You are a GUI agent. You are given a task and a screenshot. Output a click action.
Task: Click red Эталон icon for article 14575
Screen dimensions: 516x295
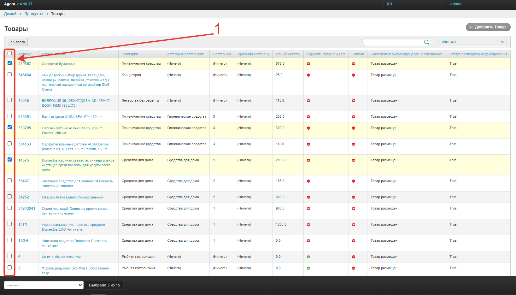(x=354, y=160)
